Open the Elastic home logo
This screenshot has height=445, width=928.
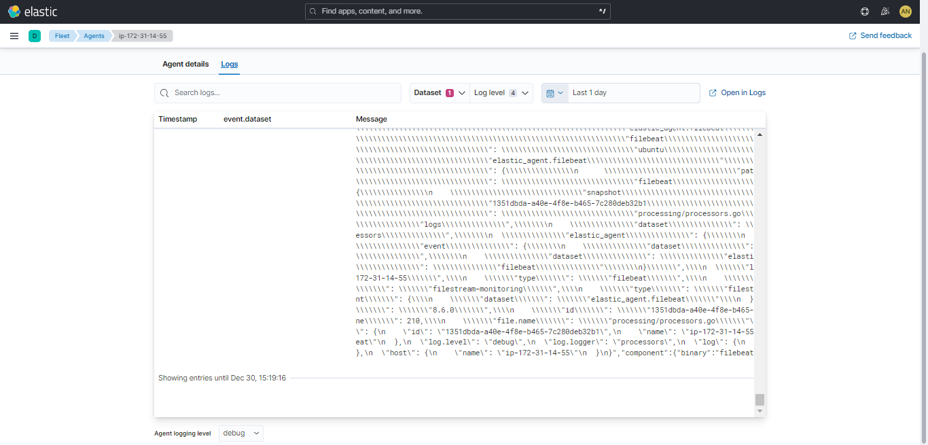(x=33, y=12)
